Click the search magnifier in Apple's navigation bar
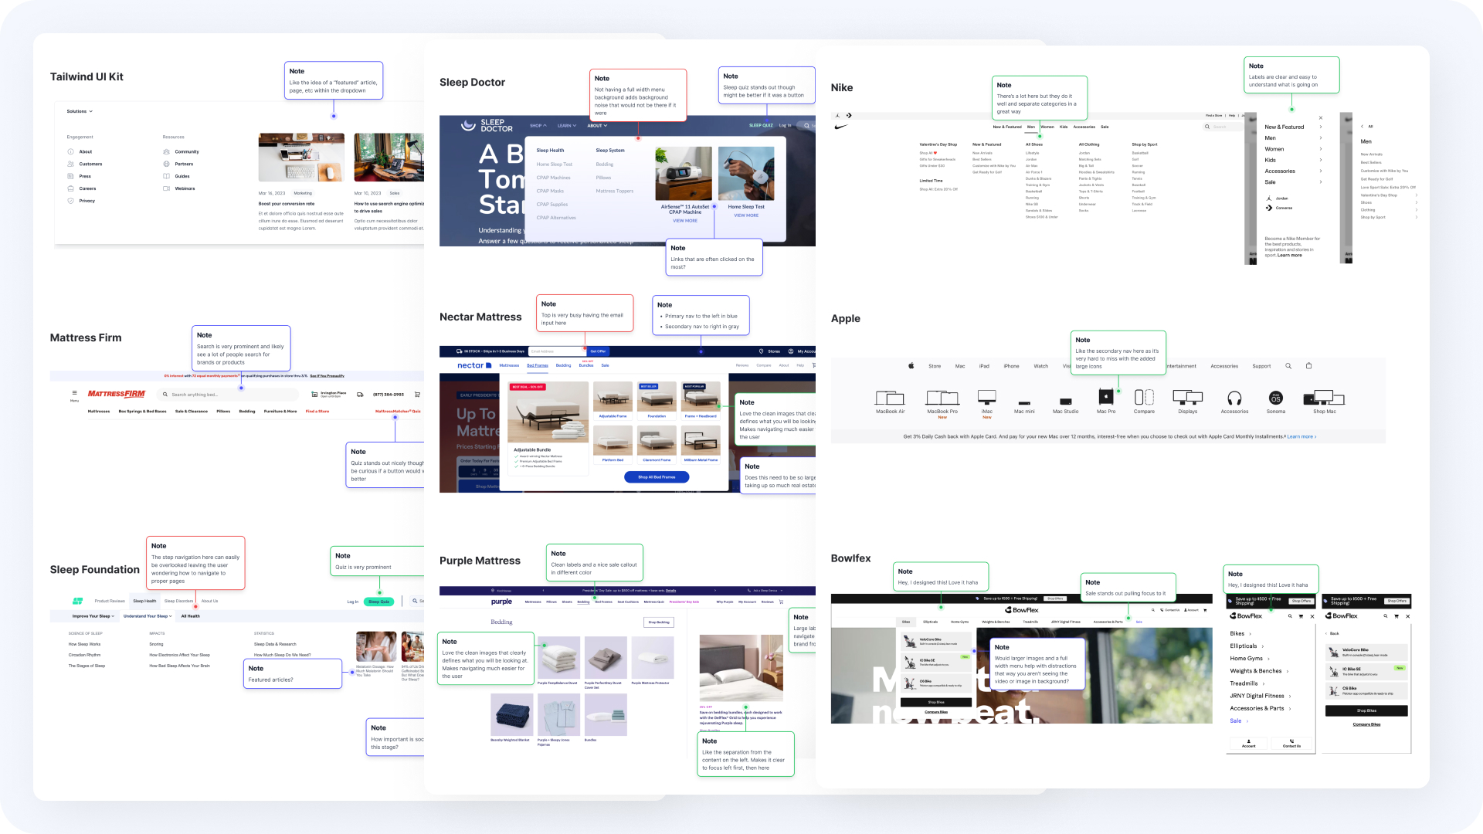This screenshot has width=1483, height=834. [1288, 366]
